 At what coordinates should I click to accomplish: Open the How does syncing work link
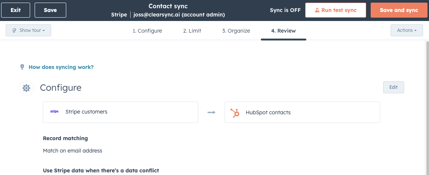click(x=61, y=67)
